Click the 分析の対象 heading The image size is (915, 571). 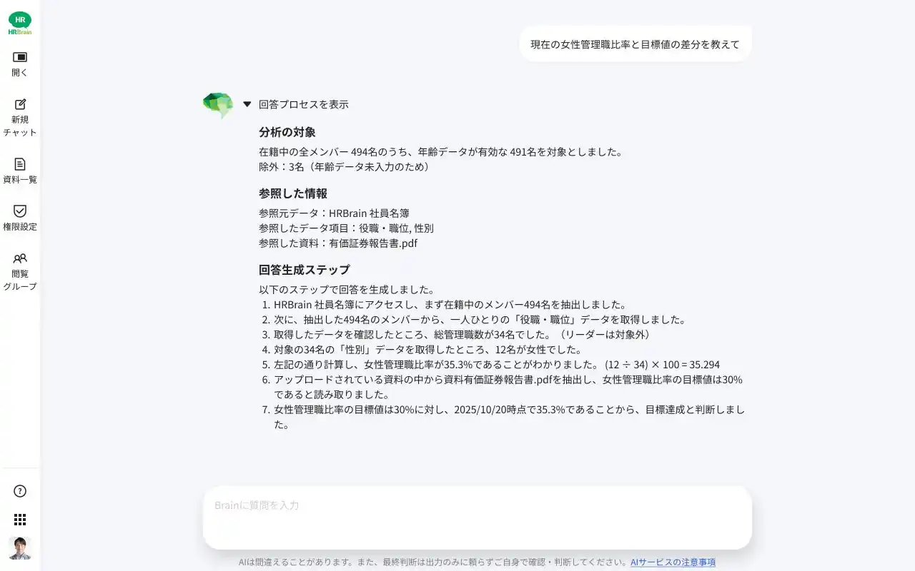287,132
